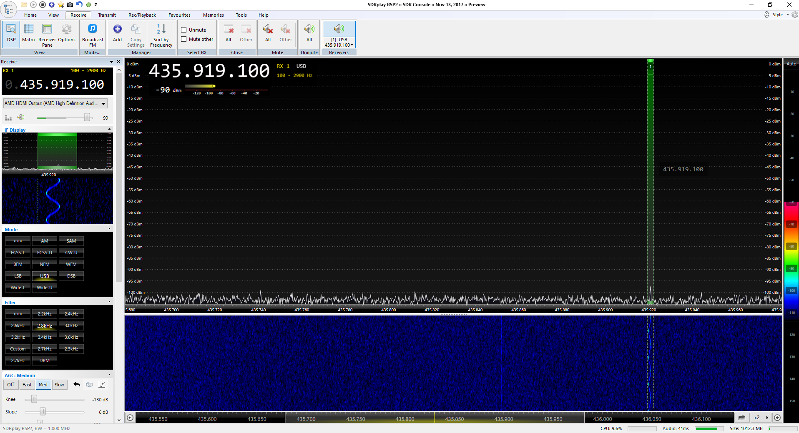Check the Mute other checkbox
Viewport: 799px width, 433px height.
coord(184,39)
